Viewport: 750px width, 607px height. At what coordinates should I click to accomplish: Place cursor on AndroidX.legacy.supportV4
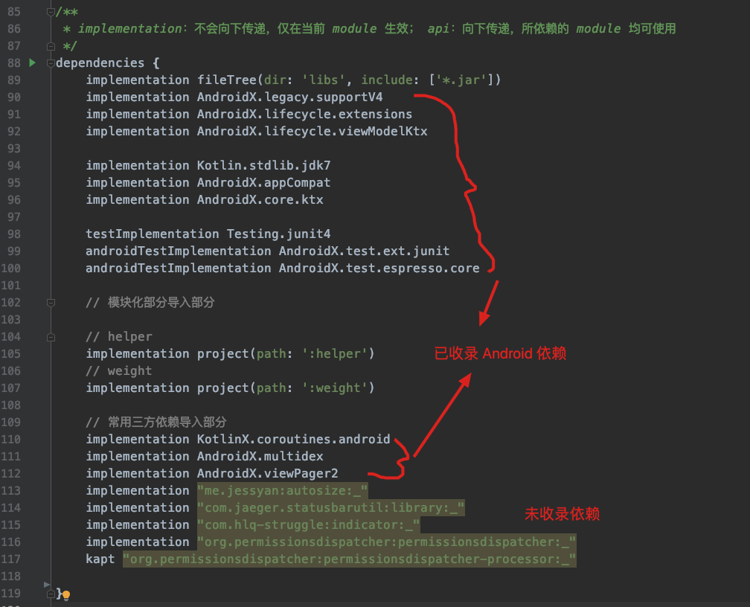[289, 97]
